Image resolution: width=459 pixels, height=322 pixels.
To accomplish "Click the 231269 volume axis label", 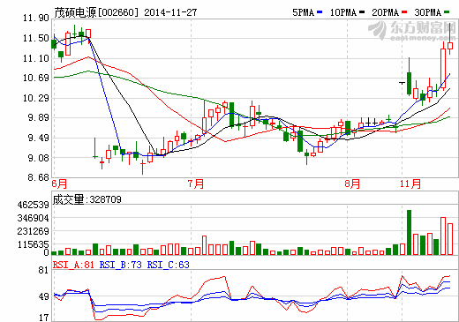I will [34, 231].
